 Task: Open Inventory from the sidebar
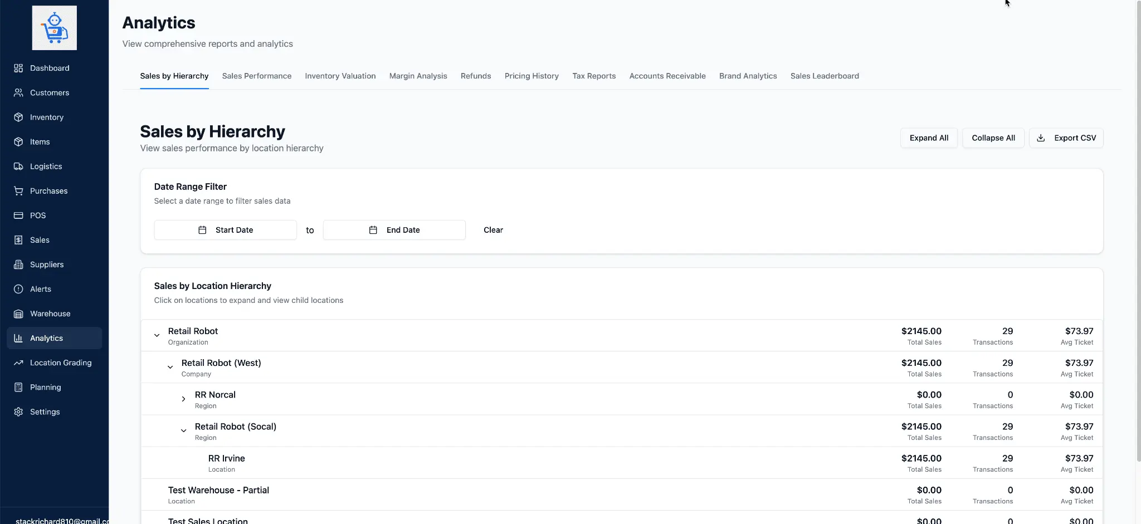pos(18,117)
